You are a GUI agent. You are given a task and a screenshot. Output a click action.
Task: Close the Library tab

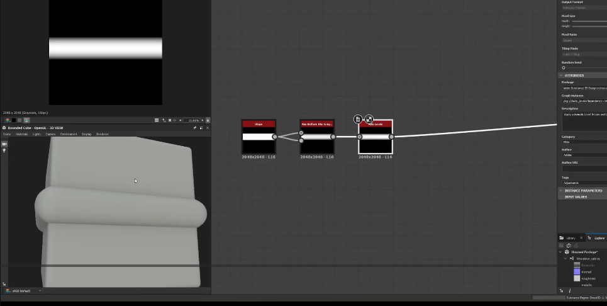pos(581,238)
